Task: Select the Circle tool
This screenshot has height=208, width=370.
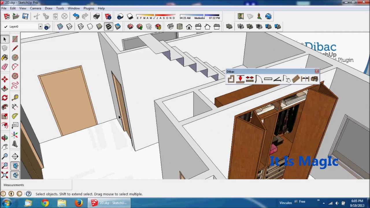Action: (15, 57)
